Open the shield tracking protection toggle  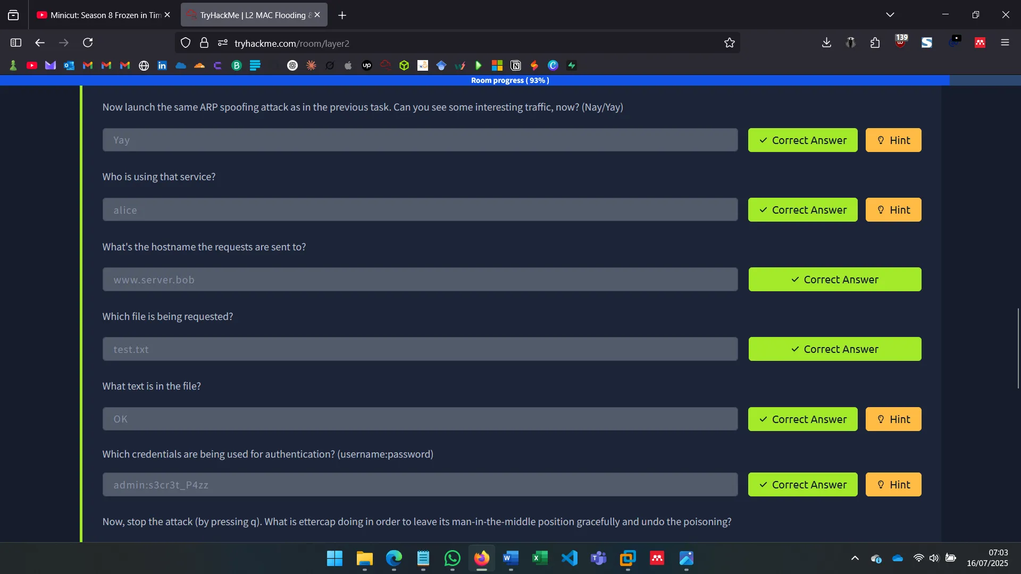coord(185,43)
